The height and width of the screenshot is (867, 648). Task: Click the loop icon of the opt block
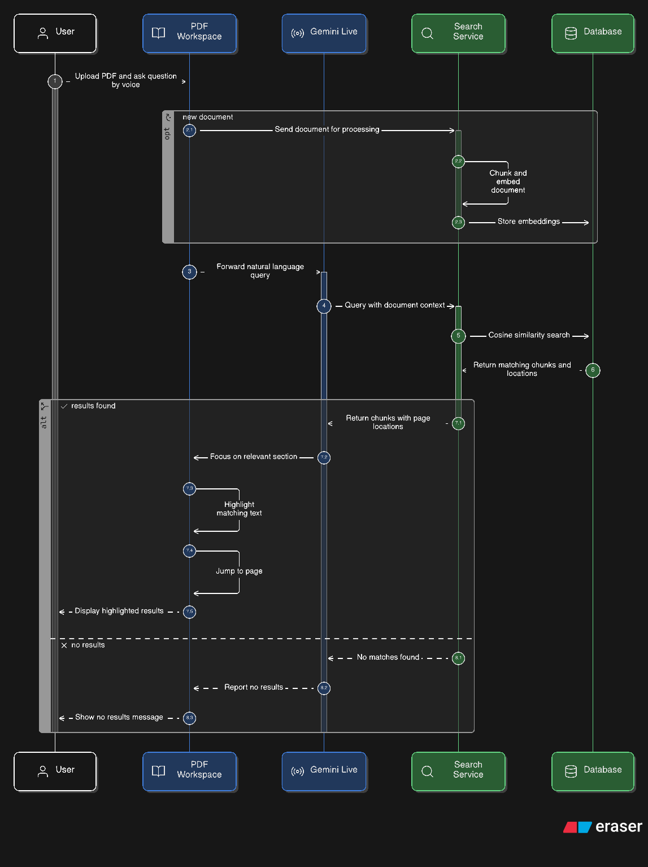(x=168, y=118)
